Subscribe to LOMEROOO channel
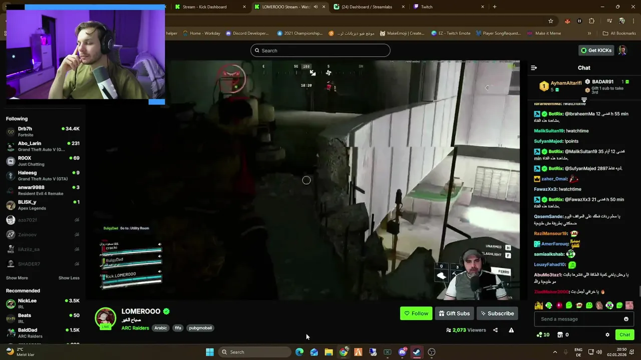 497,313
